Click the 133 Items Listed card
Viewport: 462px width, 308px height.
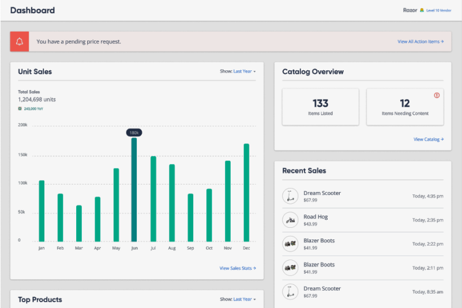(320, 107)
